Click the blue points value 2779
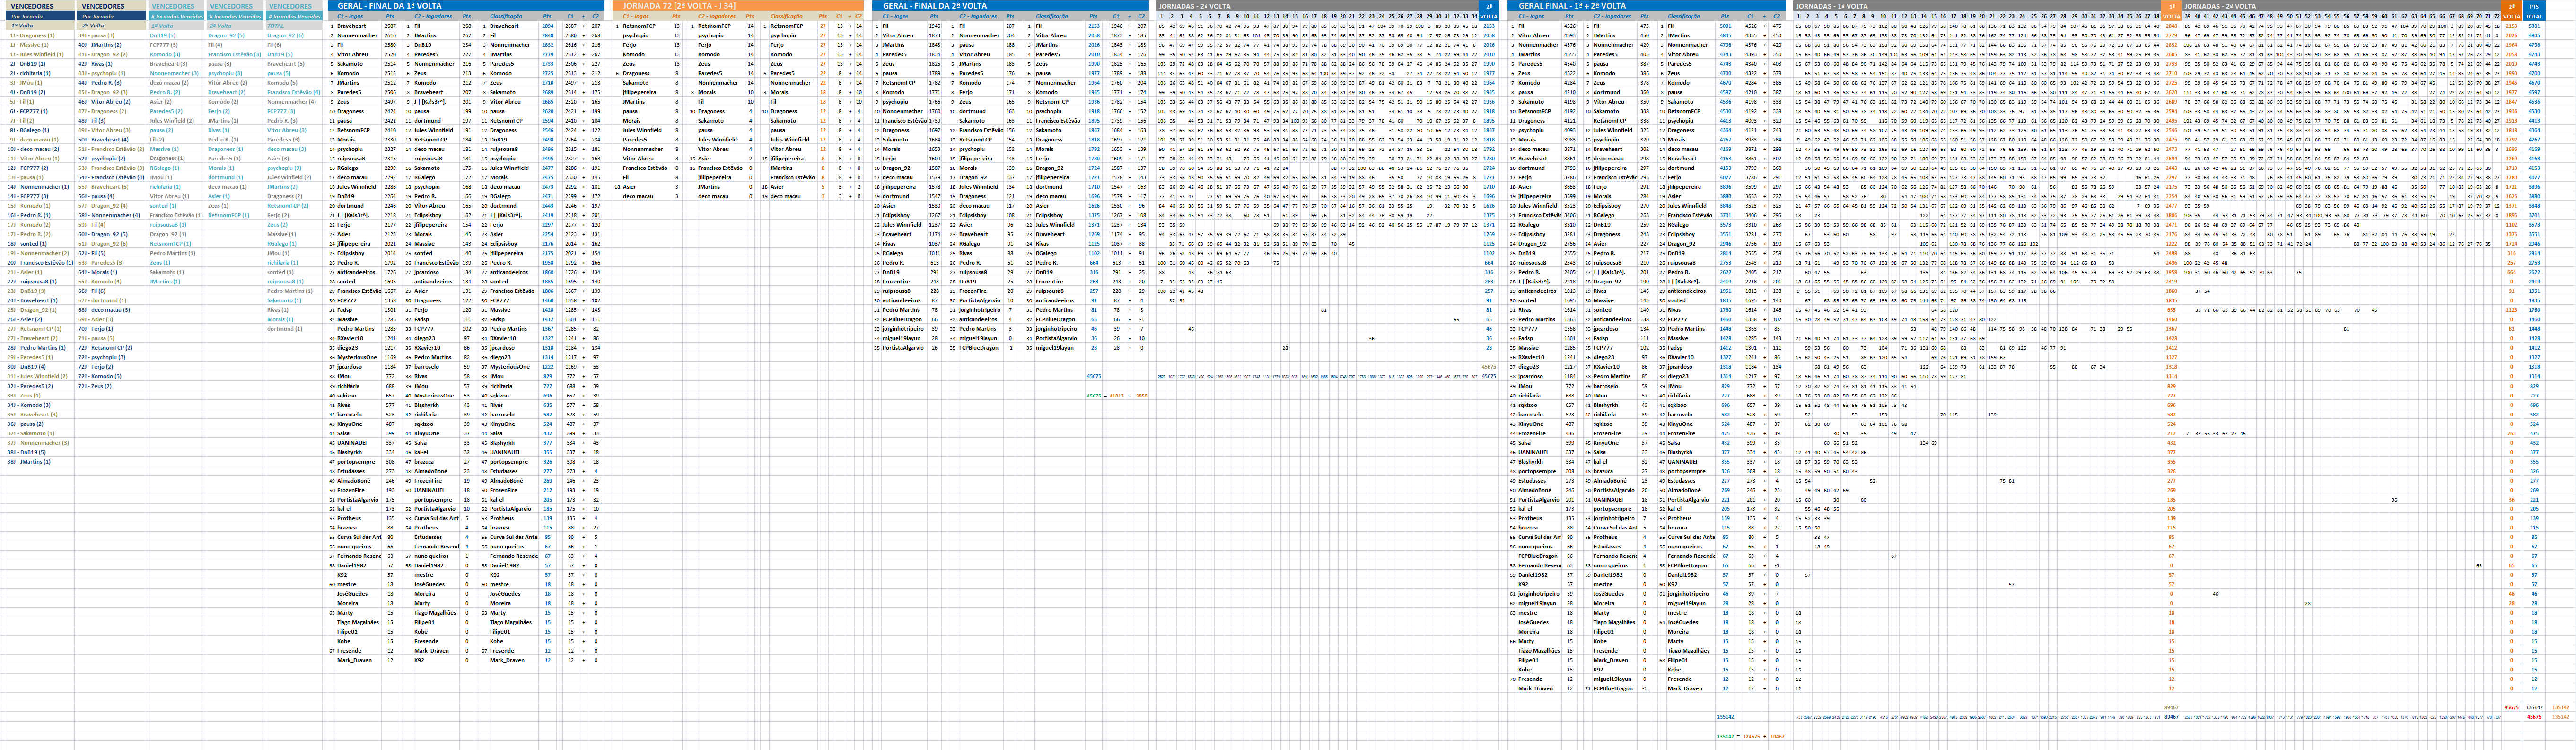This screenshot has height=750, width=2576. click(548, 54)
